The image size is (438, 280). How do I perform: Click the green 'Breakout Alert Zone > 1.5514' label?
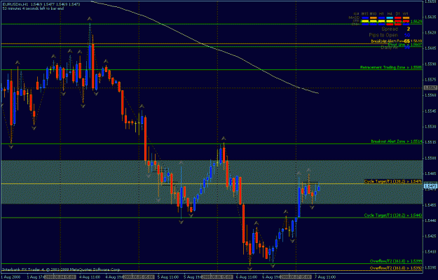coord(396,141)
